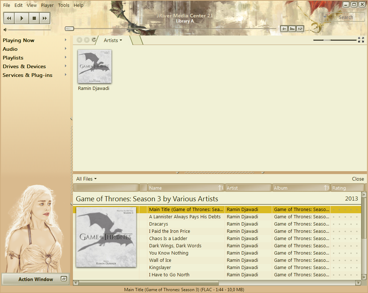Open the View menu

(x=32, y=5)
